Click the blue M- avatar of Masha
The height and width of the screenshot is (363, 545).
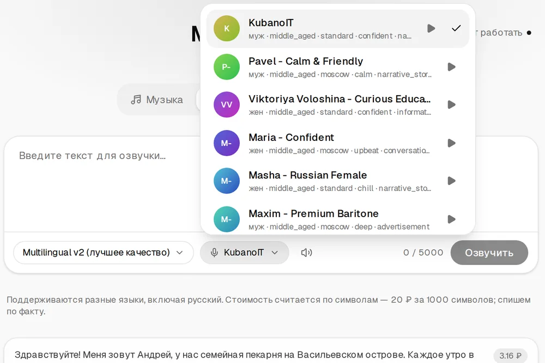click(x=227, y=181)
